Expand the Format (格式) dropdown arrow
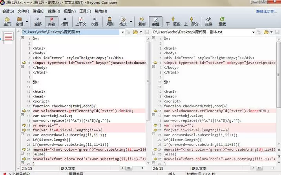The height and width of the screenshot is (175, 281). tap(131, 22)
